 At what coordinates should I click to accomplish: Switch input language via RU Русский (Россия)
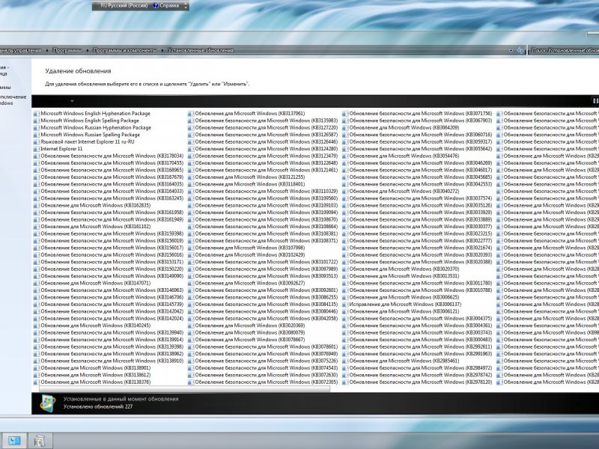(x=124, y=6)
